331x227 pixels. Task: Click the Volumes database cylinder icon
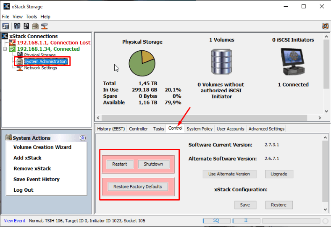pos(221,61)
